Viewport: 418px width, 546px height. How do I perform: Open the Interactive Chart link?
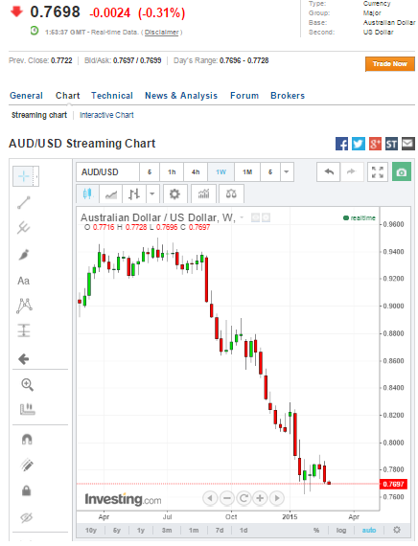[106, 115]
